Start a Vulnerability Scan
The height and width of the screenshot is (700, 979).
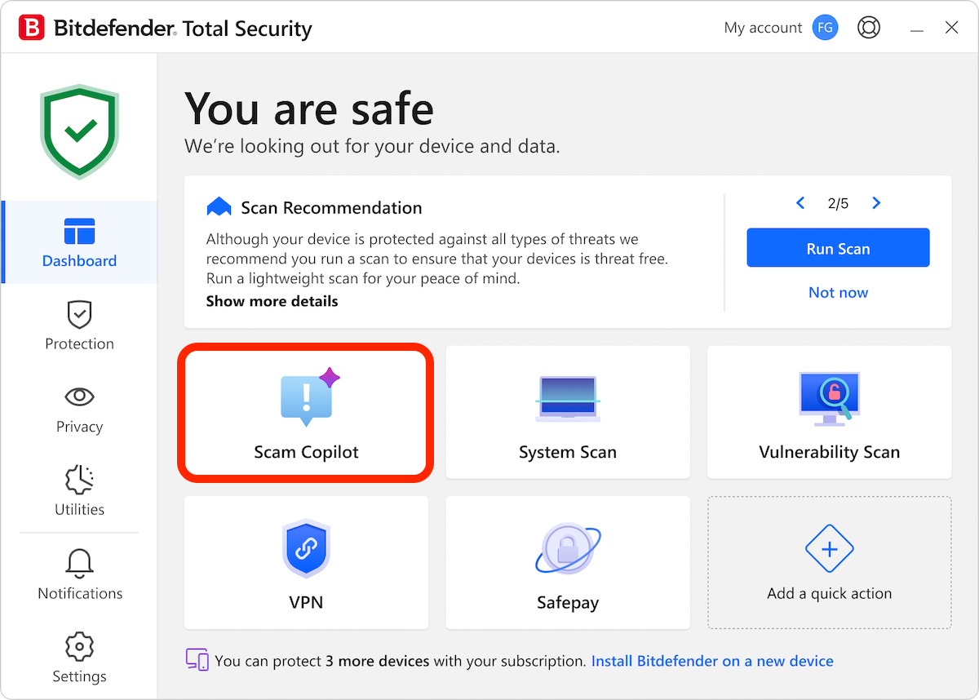coord(829,412)
